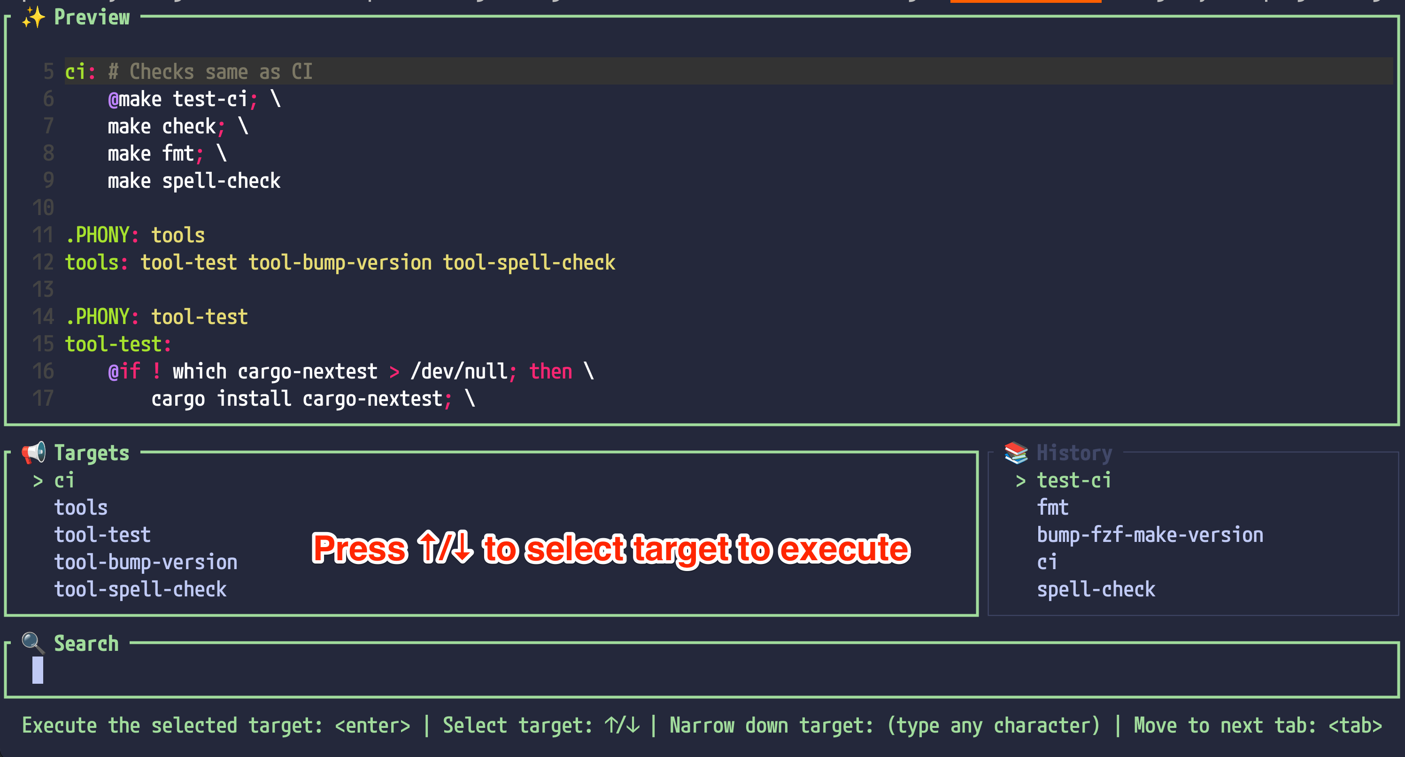This screenshot has height=757, width=1405.
Task: Pick the ci entry in History
Action: (1047, 562)
